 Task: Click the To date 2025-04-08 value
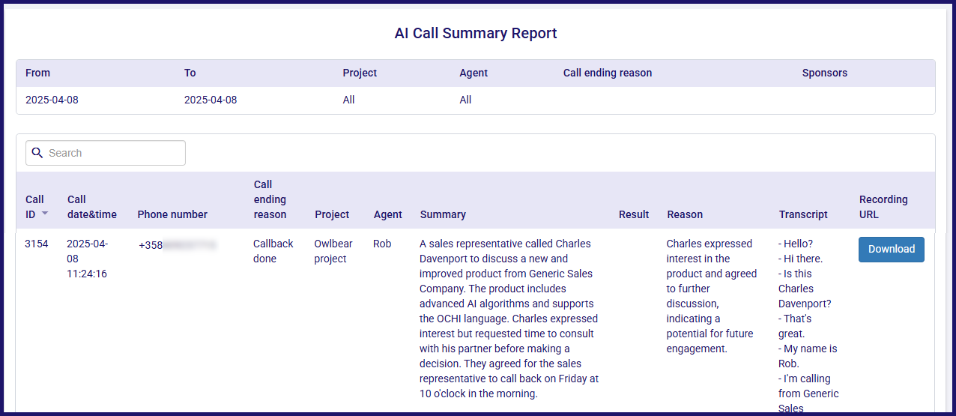[211, 100]
